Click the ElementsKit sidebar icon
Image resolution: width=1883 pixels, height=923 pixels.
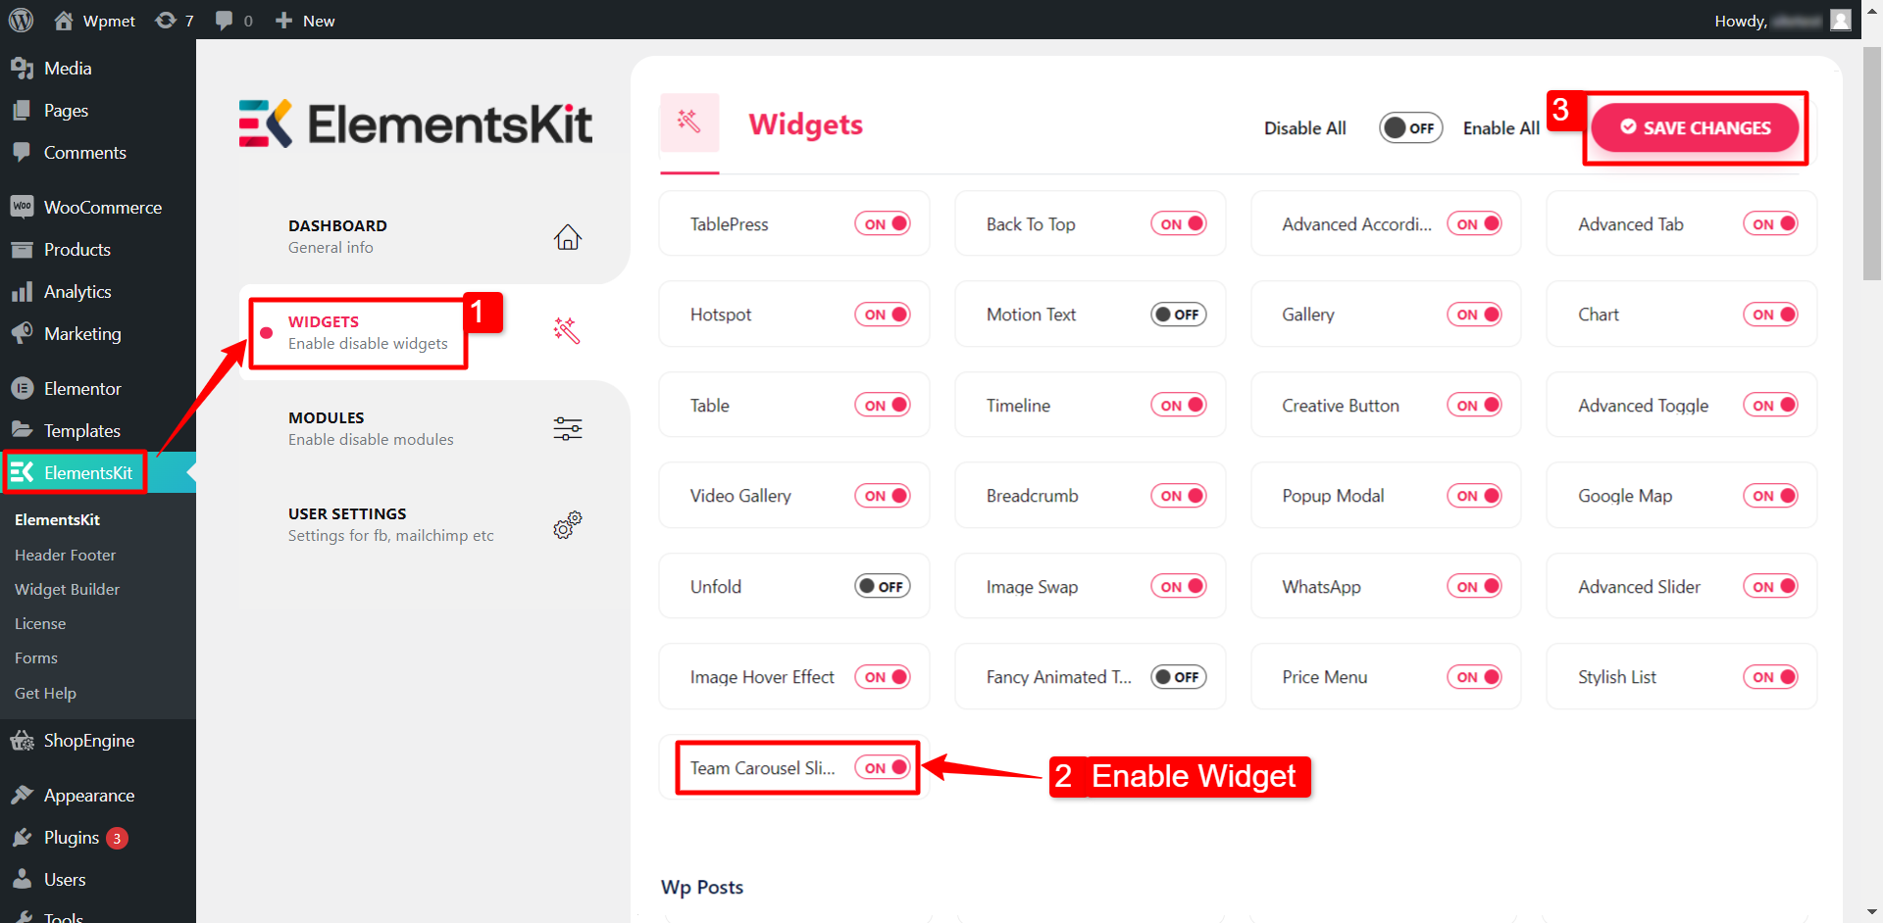(23, 472)
